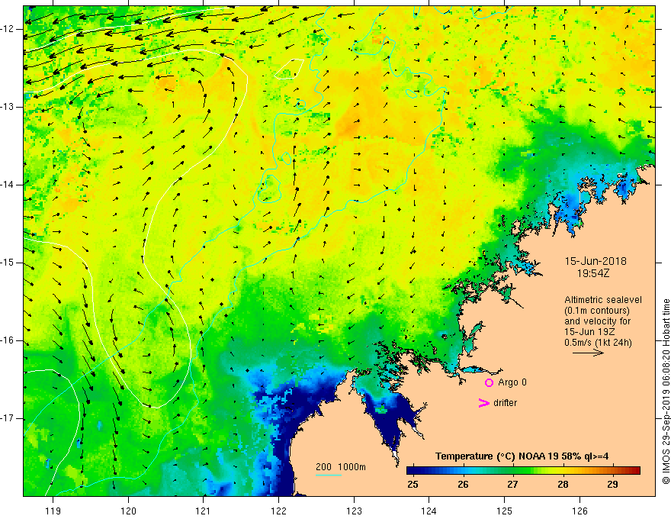This screenshot has width=671, height=519.
Task: Click the magenta drifter legend arrowhead
Action: pyautogui.click(x=483, y=403)
